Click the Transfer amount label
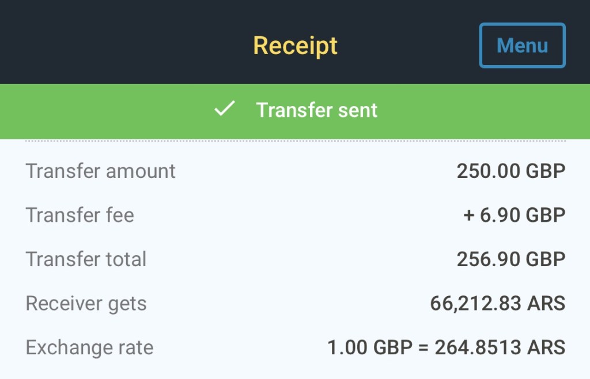590x379 pixels. coord(100,171)
